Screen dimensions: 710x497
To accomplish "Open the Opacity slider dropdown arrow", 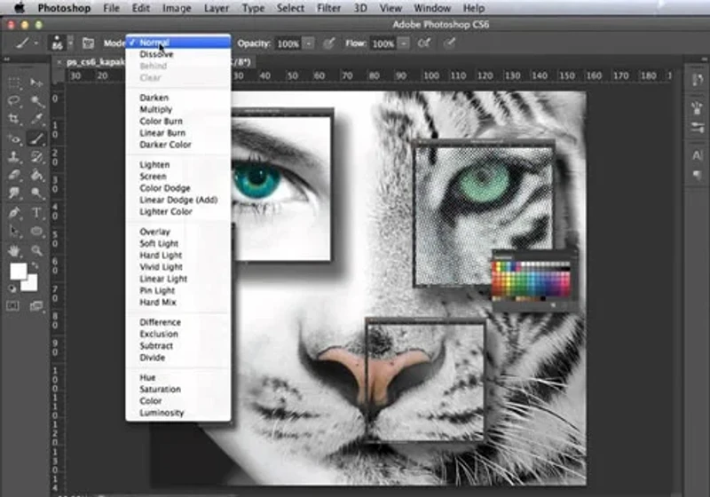I will (x=308, y=43).
